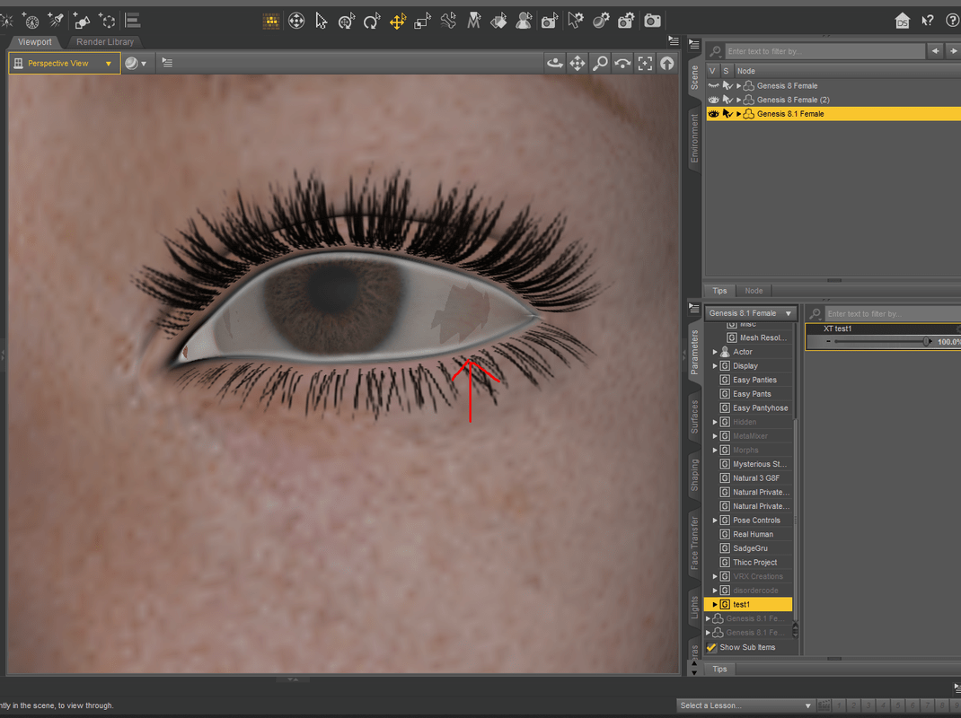961x718 pixels.
Task: Toggle visibility of Genesis 8.1 Female
Action: 713,114
